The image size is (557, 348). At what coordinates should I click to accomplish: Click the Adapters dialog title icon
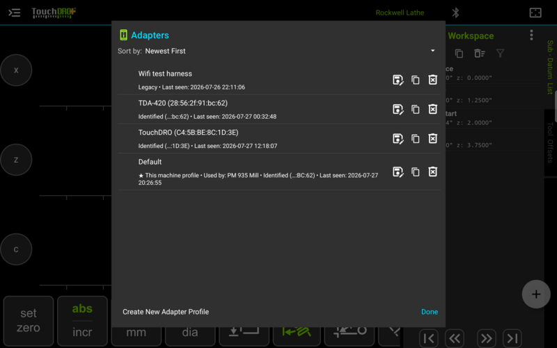123,35
